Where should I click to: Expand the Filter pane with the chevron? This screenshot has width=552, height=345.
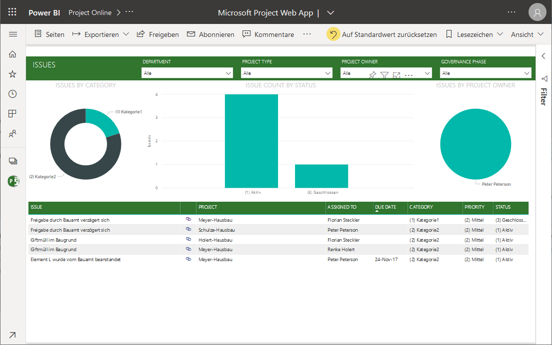543,56
